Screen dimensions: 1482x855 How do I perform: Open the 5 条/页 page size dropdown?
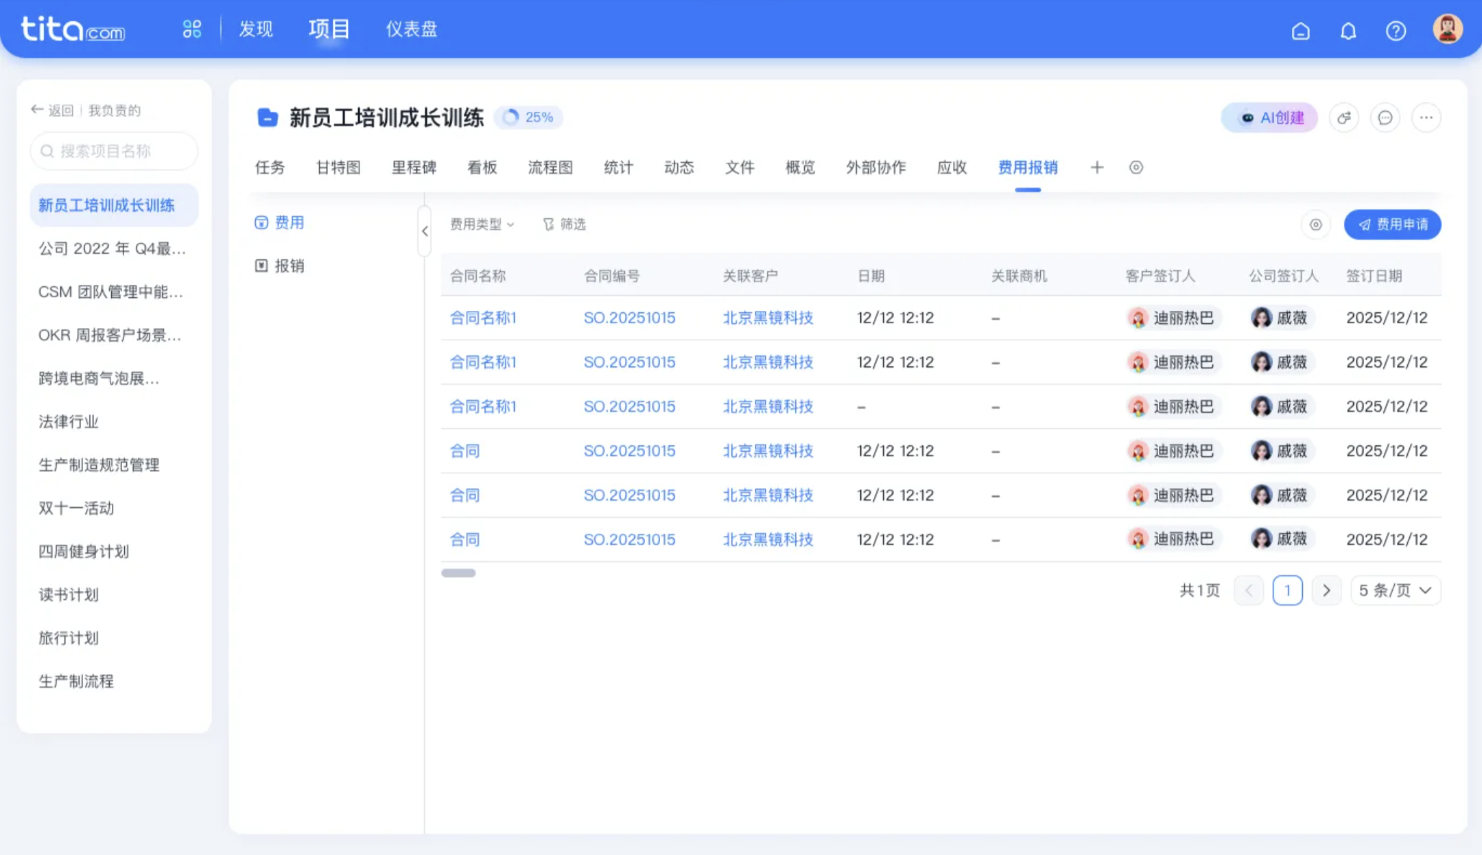(1396, 591)
